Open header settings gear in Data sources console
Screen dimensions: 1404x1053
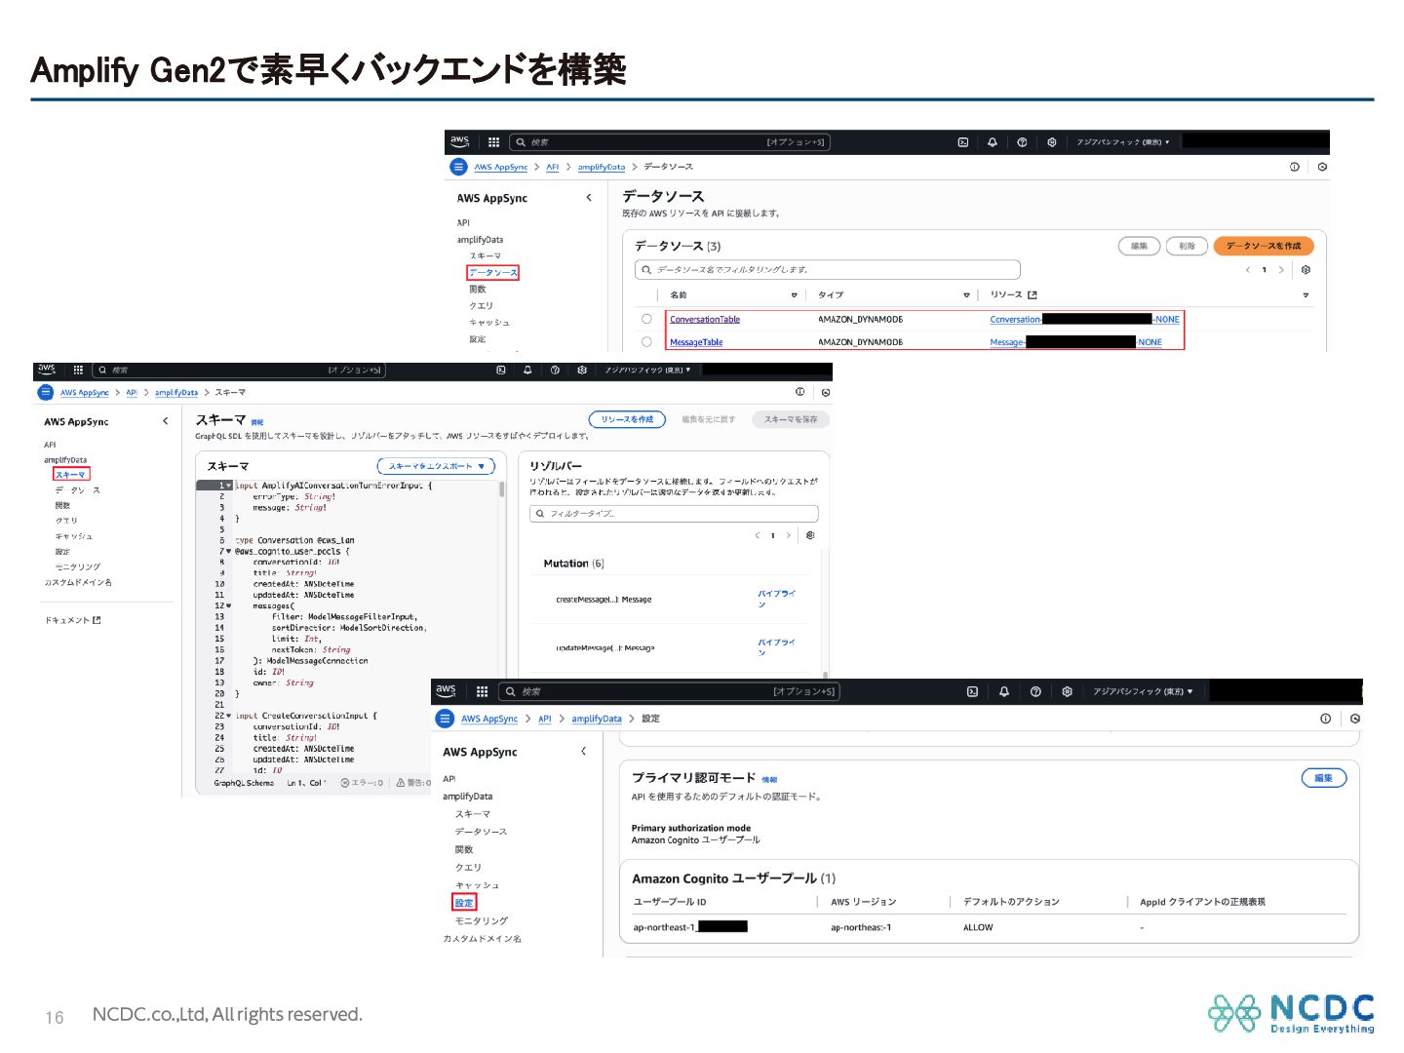(x=1051, y=142)
